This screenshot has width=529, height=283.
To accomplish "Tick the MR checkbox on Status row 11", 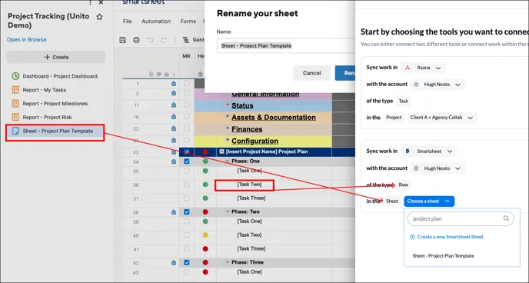I will 187,105.
